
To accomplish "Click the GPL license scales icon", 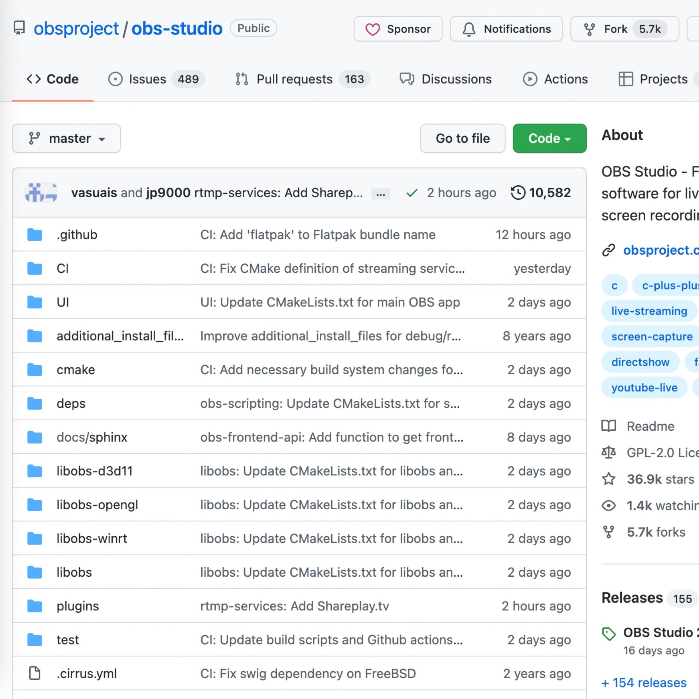I will pyautogui.click(x=609, y=453).
